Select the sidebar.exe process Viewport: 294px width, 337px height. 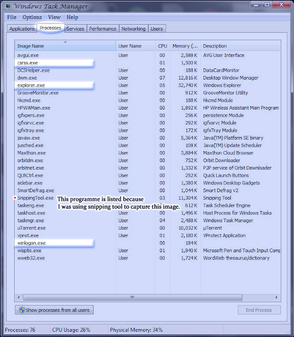(x=148, y=183)
